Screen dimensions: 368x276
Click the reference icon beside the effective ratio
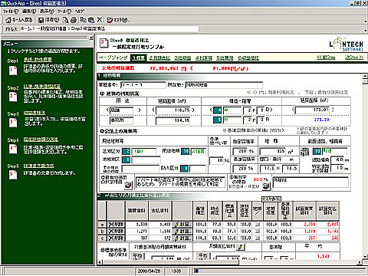pyautogui.click(x=266, y=186)
